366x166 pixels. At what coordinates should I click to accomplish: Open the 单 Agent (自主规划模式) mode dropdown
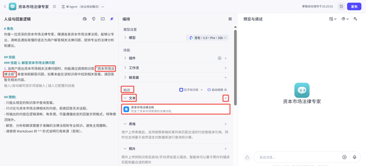(x=83, y=7)
